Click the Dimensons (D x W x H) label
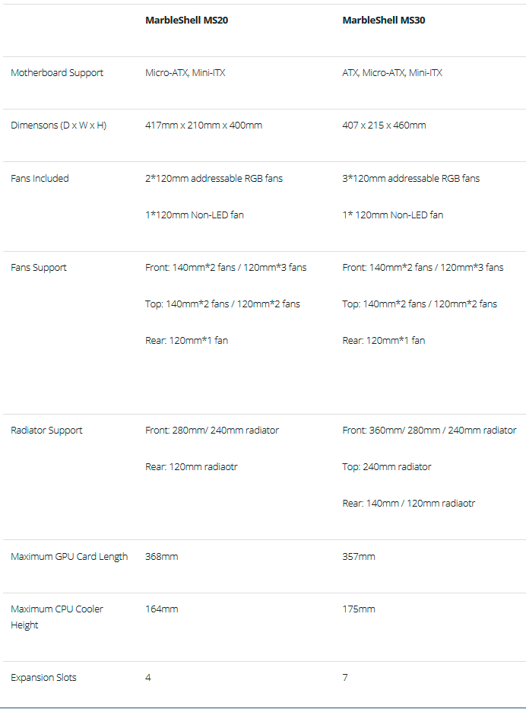Viewport: 526px width, 709px height. point(59,126)
